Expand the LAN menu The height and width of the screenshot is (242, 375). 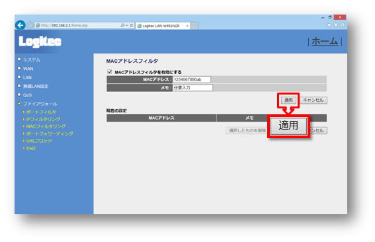click(27, 77)
